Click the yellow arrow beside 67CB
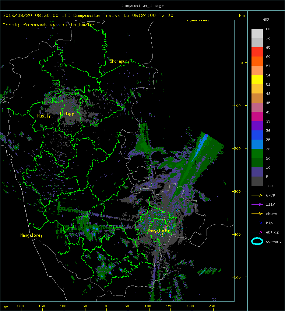285x311 pixels. click(x=257, y=195)
